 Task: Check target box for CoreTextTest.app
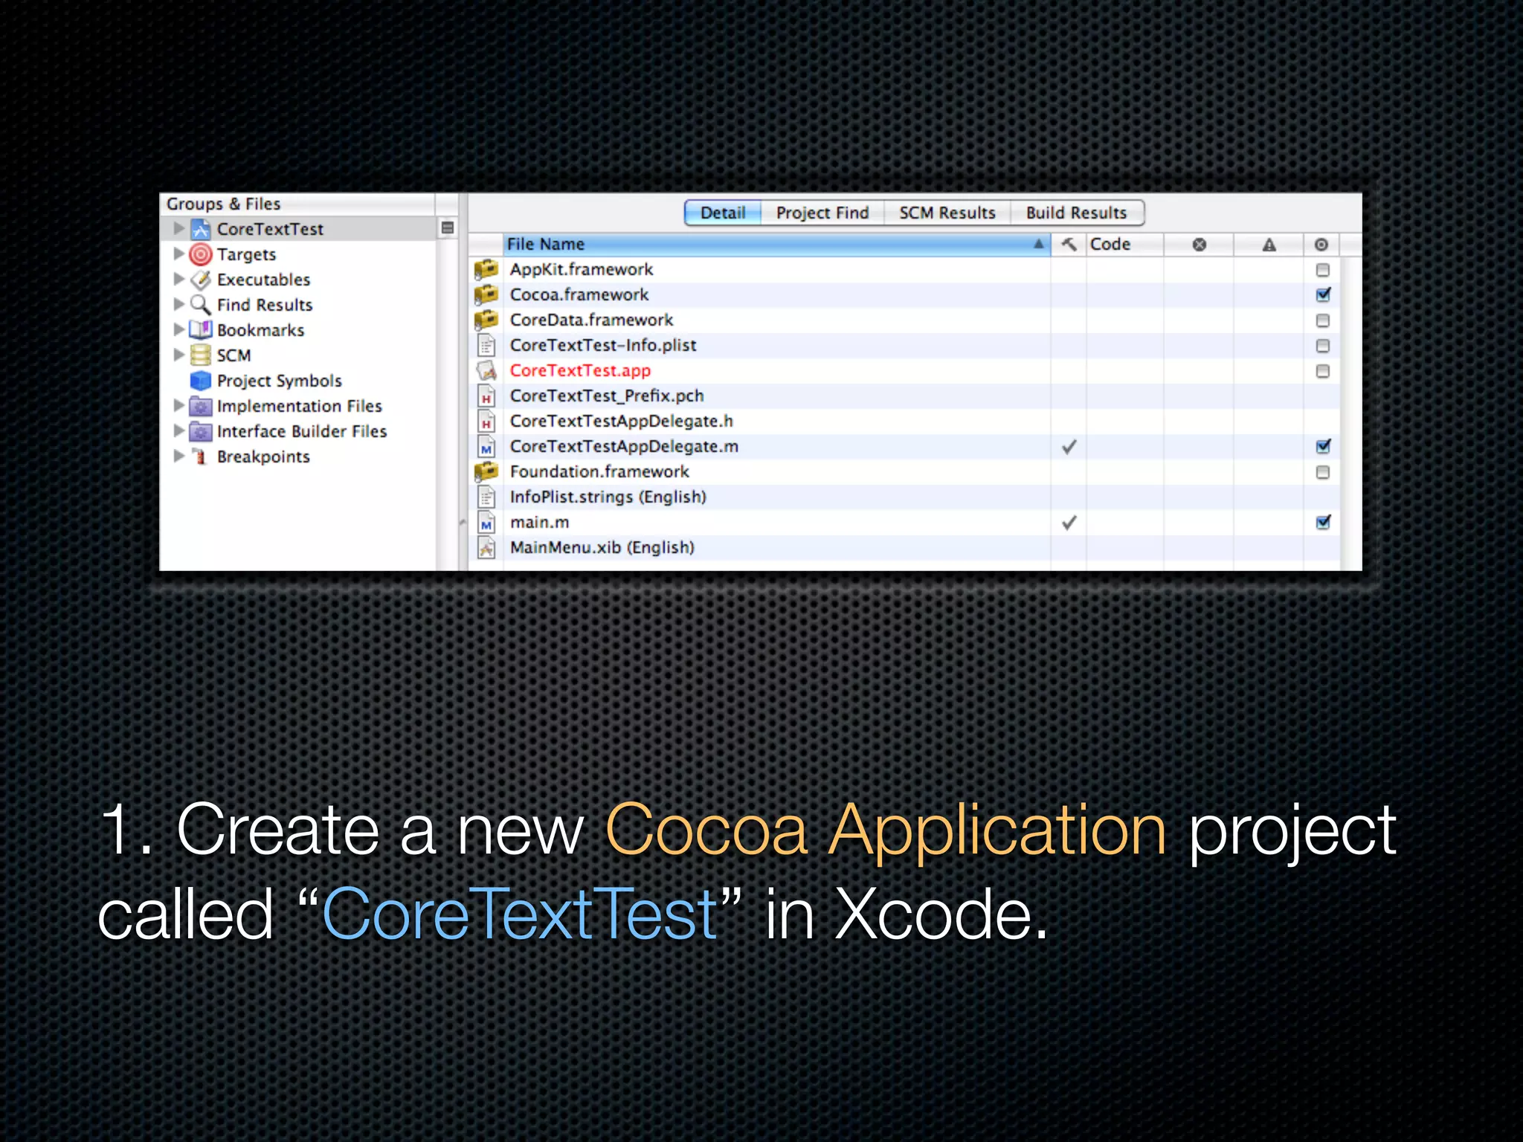1322,371
